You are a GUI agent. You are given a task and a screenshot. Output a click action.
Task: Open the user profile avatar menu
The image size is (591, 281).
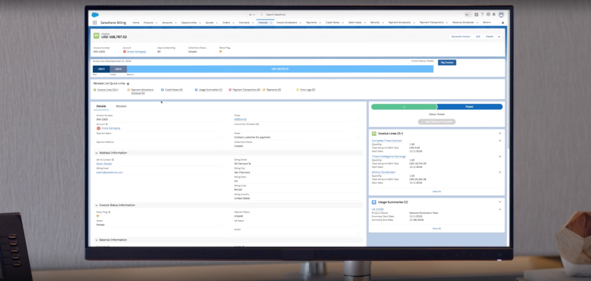point(501,14)
